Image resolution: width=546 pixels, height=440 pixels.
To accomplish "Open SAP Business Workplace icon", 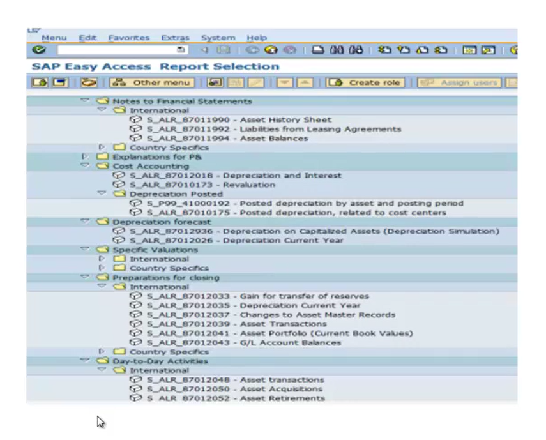I will pos(89,82).
